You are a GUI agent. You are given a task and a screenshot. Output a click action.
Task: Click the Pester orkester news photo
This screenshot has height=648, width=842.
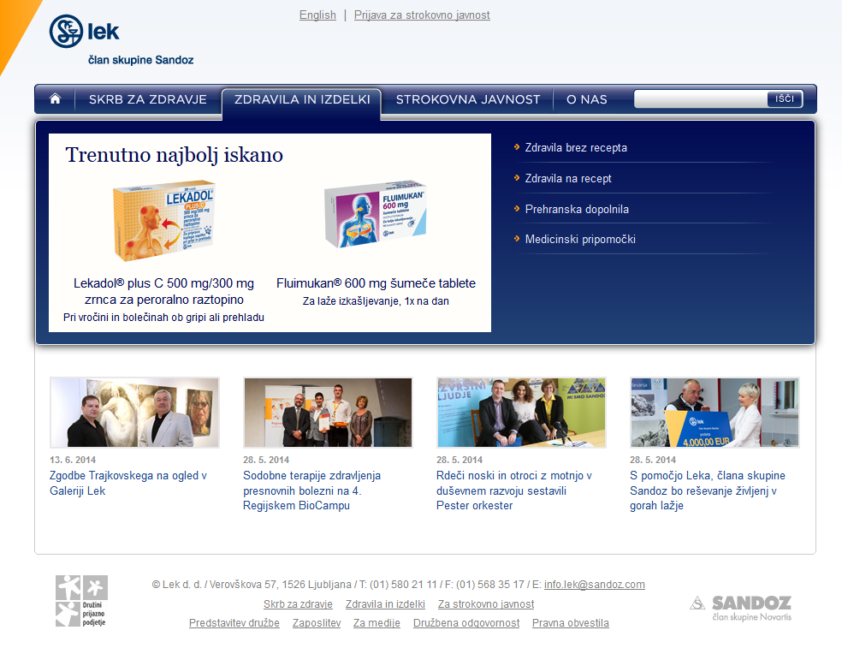[x=521, y=413]
